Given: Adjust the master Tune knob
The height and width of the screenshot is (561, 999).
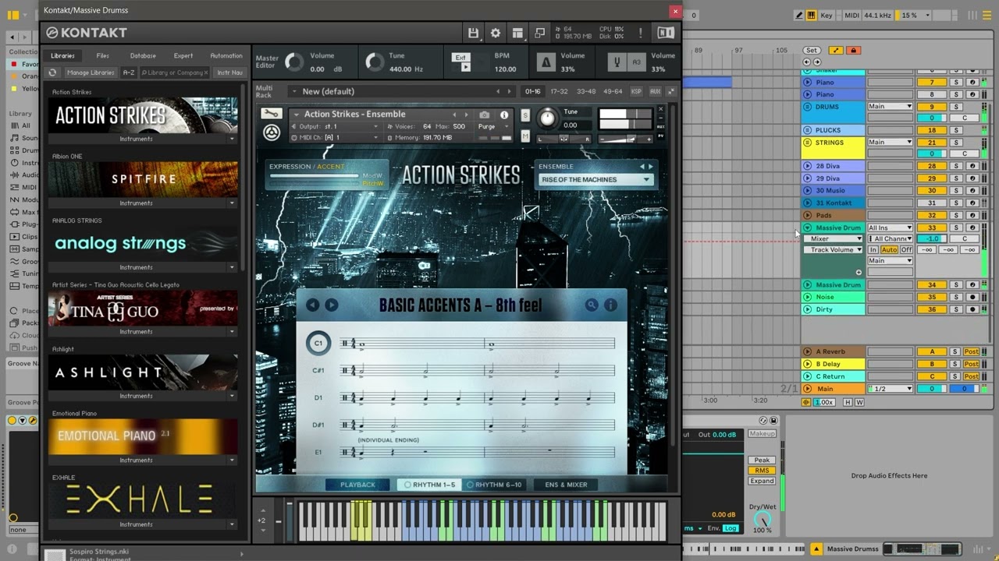Looking at the screenshot, I should click(375, 62).
